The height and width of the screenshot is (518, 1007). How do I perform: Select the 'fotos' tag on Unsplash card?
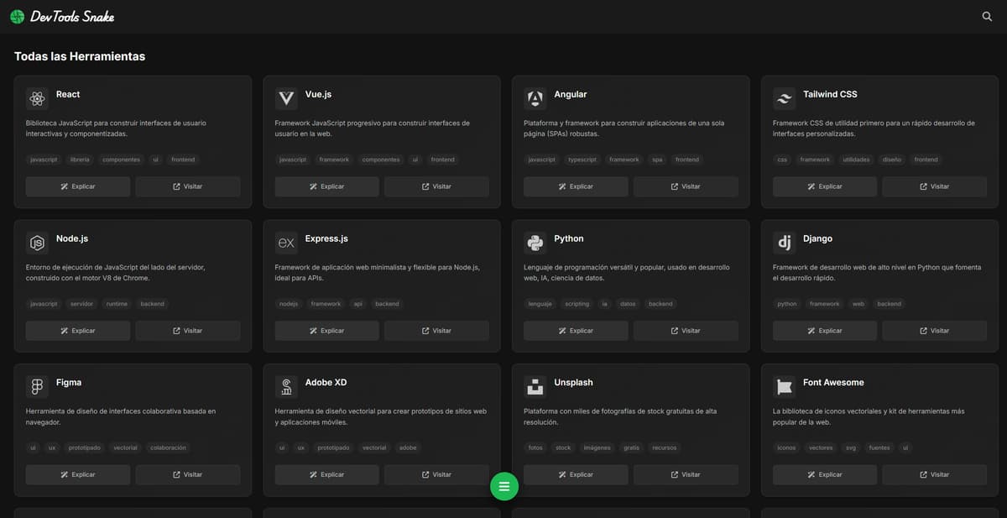(535, 447)
